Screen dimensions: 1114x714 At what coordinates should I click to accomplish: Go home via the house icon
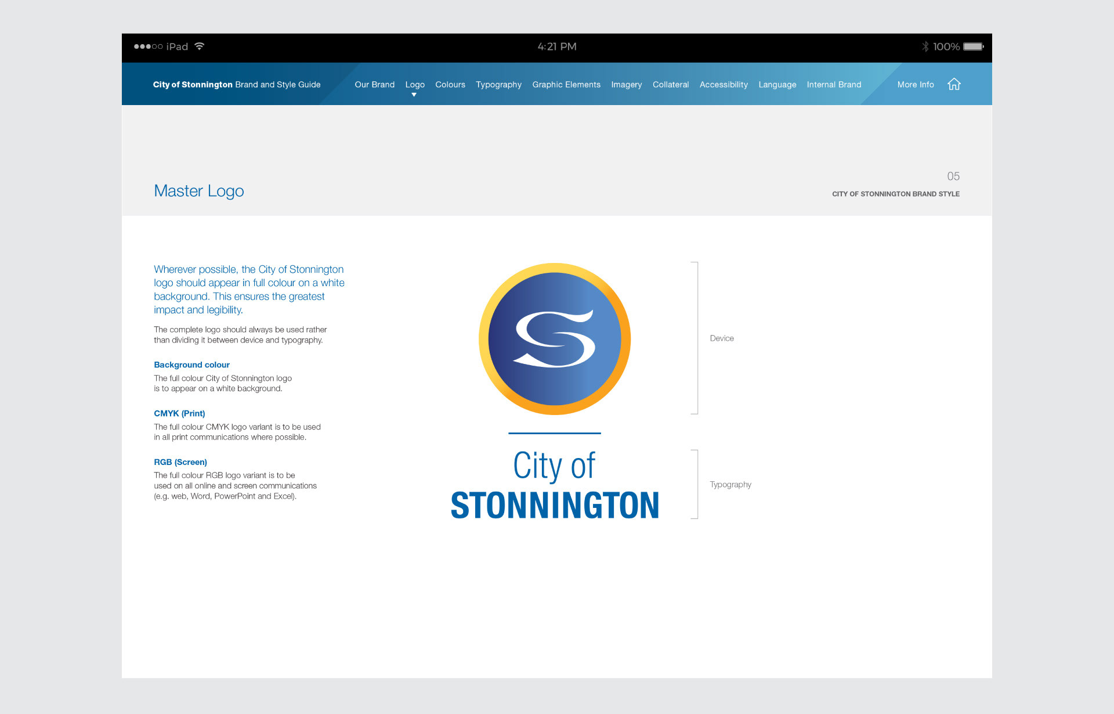pyautogui.click(x=954, y=84)
